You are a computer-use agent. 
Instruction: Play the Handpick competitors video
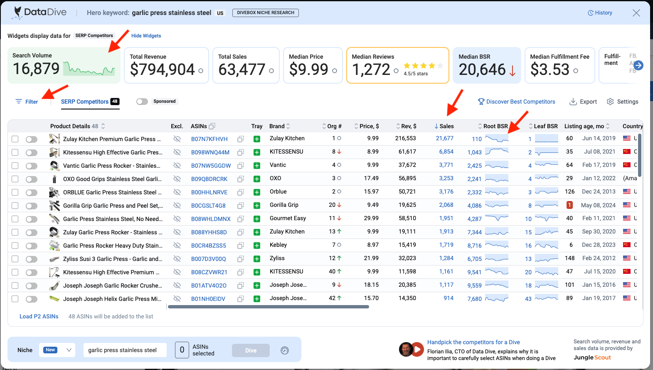(418, 349)
